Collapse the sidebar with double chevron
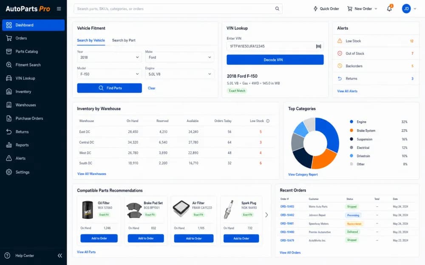Viewport: 425px width, 265px height. click(60, 256)
